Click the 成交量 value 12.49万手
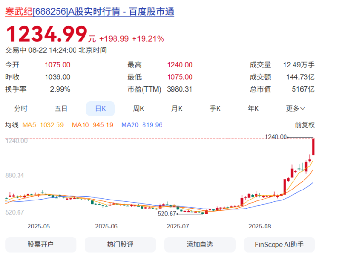Viewport: 342px width, 257px height. (x=299, y=65)
